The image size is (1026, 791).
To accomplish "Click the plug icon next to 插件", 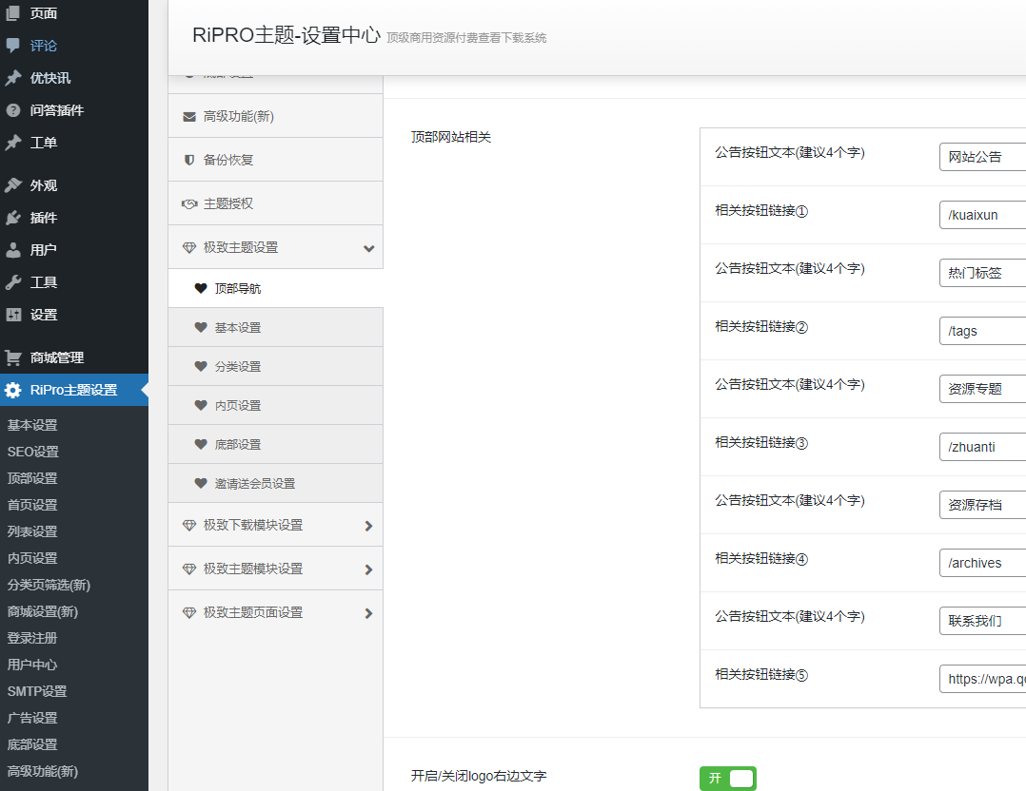I will coord(13,218).
